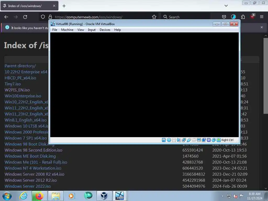Click the file size 655591424

[193, 150]
